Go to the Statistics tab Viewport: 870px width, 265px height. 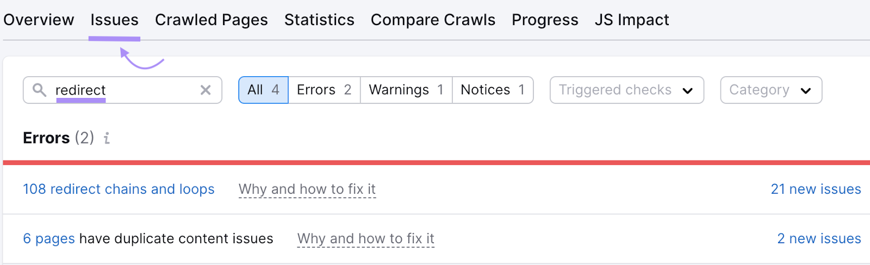point(319,20)
